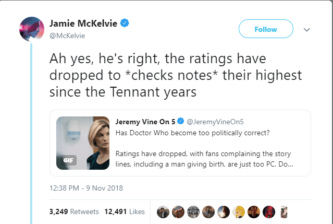Image resolution: width=333 pixels, height=224 pixels.
Task: Open Jamie McKelvie's profile avatar
Action: point(32,29)
